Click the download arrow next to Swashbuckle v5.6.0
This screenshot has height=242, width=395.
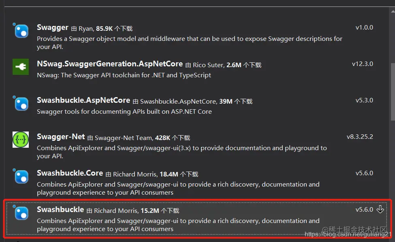point(380,209)
